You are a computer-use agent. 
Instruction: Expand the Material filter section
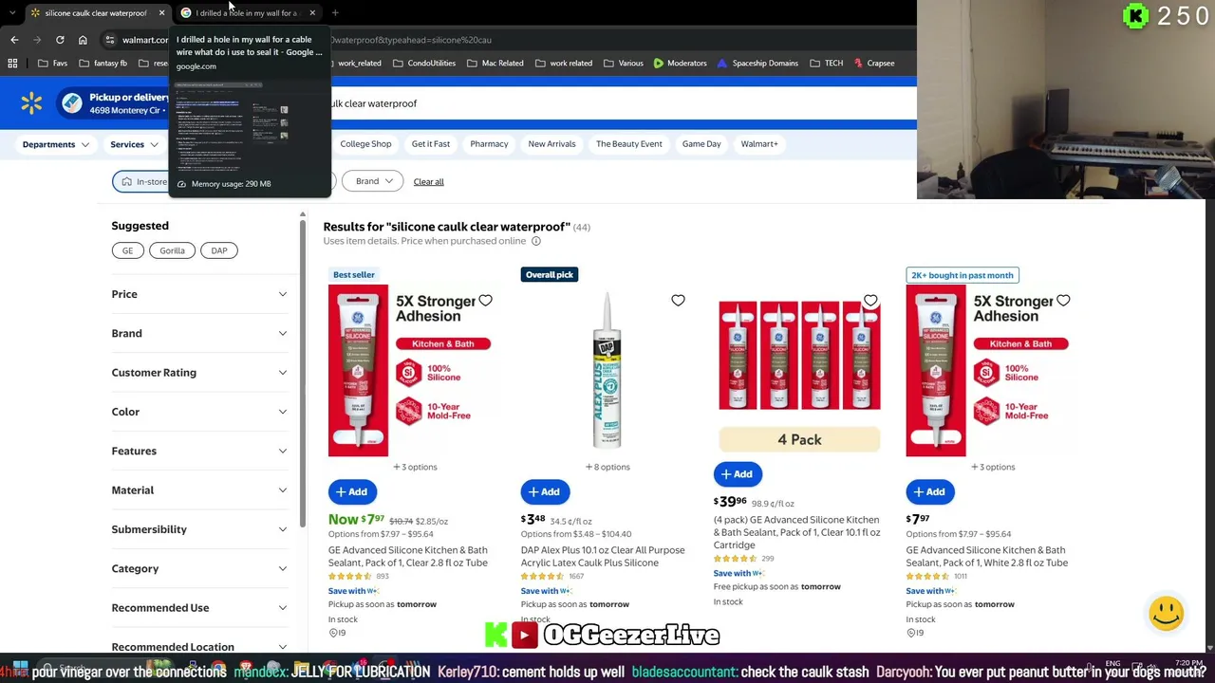pyautogui.click(x=199, y=490)
